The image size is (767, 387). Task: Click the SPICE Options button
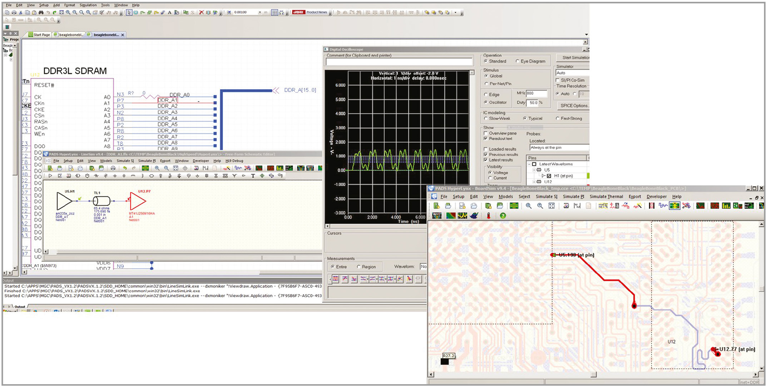click(x=573, y=106)
